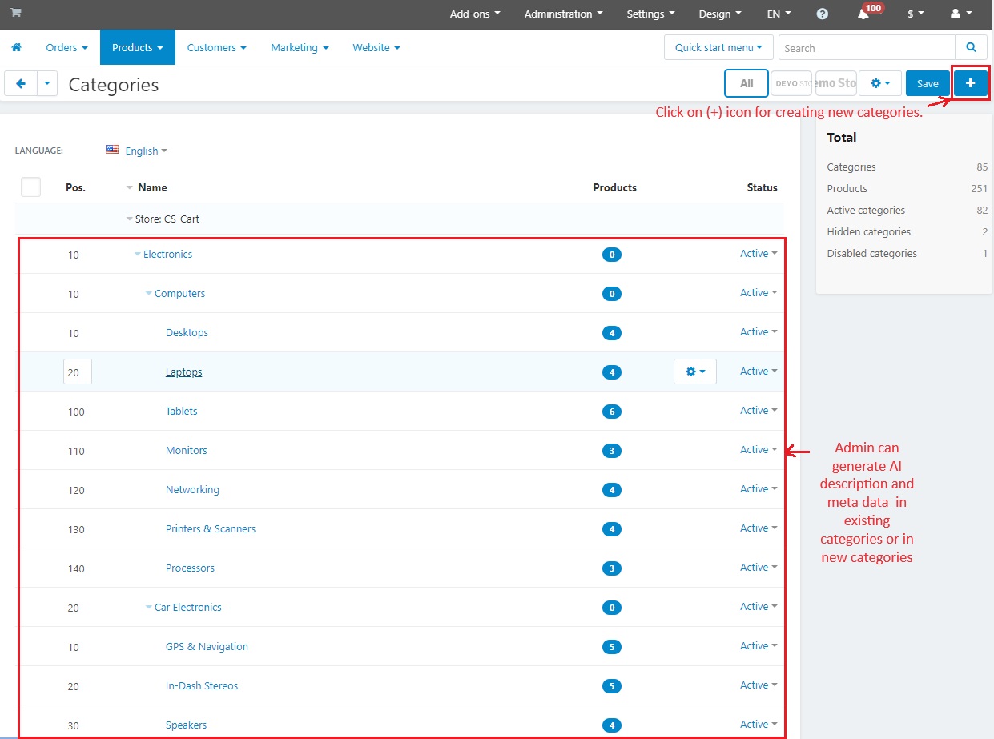This screenshot has width=994, height=739.
Task: Click the Search input field
Action: 867,48
